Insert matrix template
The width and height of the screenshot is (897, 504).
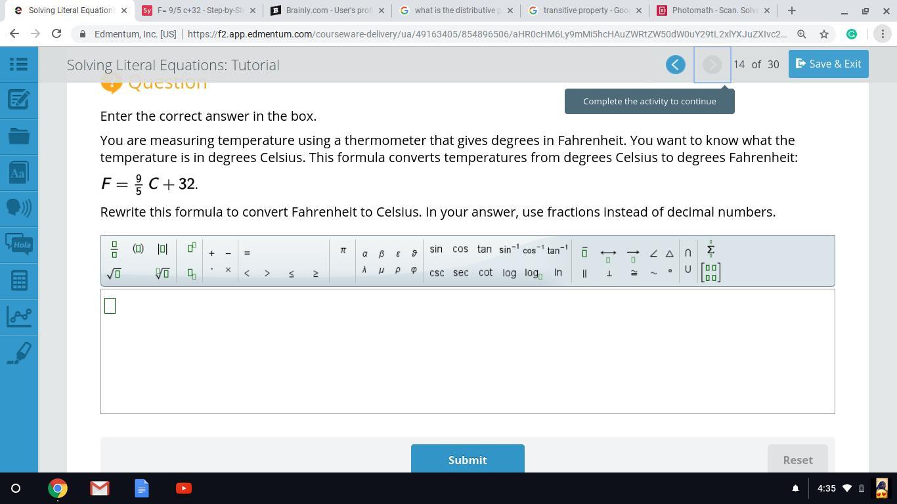click(x=711, y=272)
